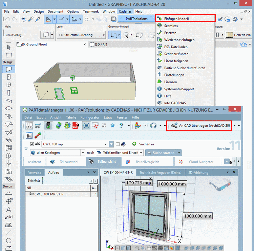Click the blue question mark help icon
Image resolution: width=254 pixels, height=251 pixels.
pyautogui.click(x=121, y=125)
